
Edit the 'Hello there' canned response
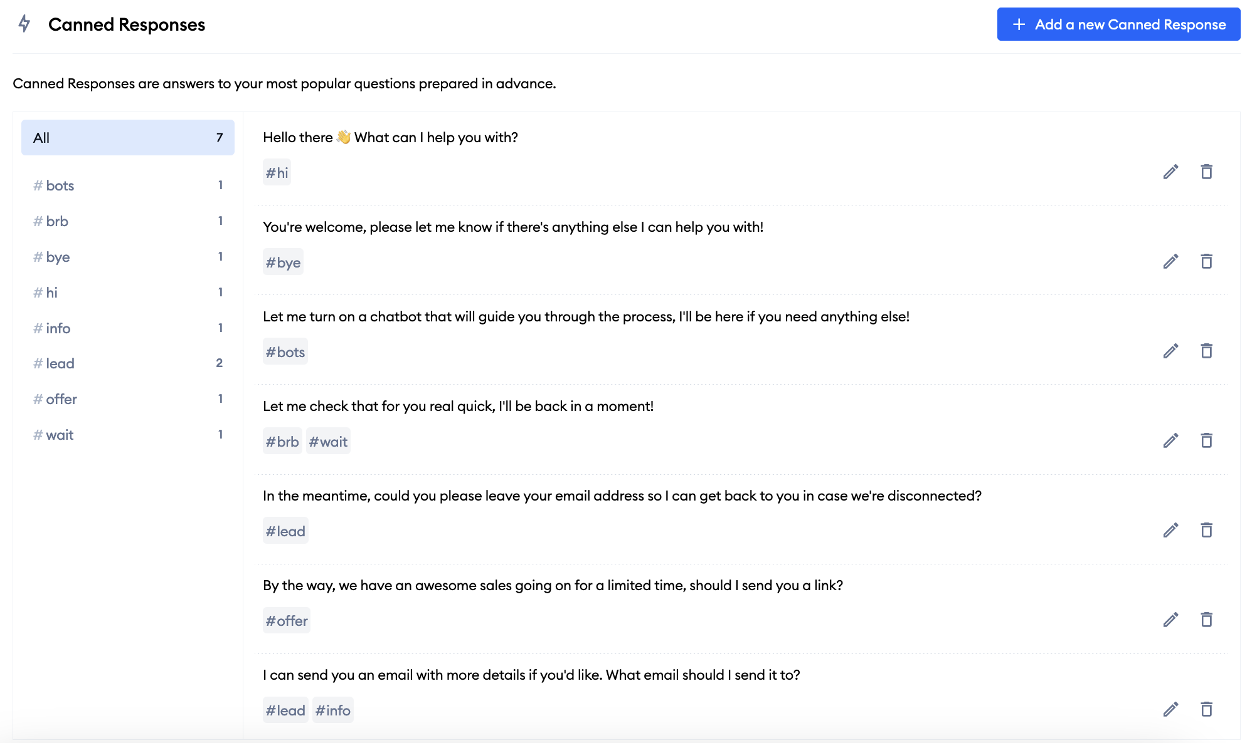(1170, 172)
